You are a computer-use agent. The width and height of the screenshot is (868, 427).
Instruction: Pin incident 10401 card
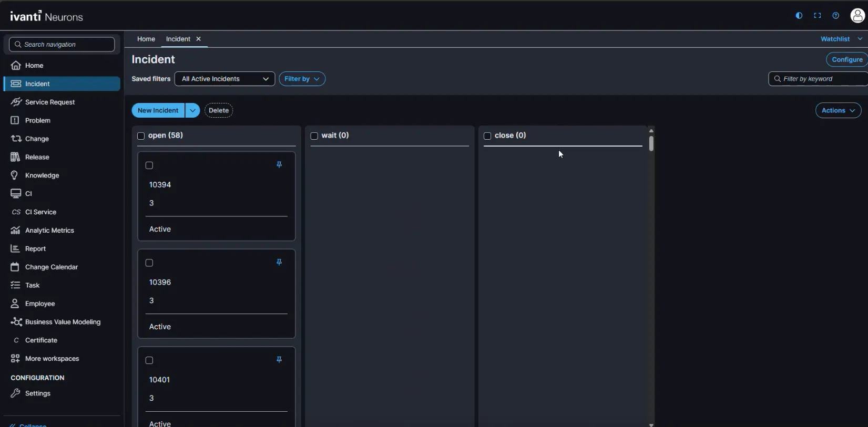click(x=279, y=360)
